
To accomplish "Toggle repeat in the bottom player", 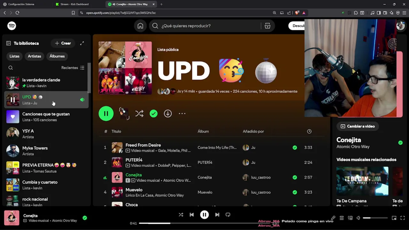I will click(x=228, y=215).
